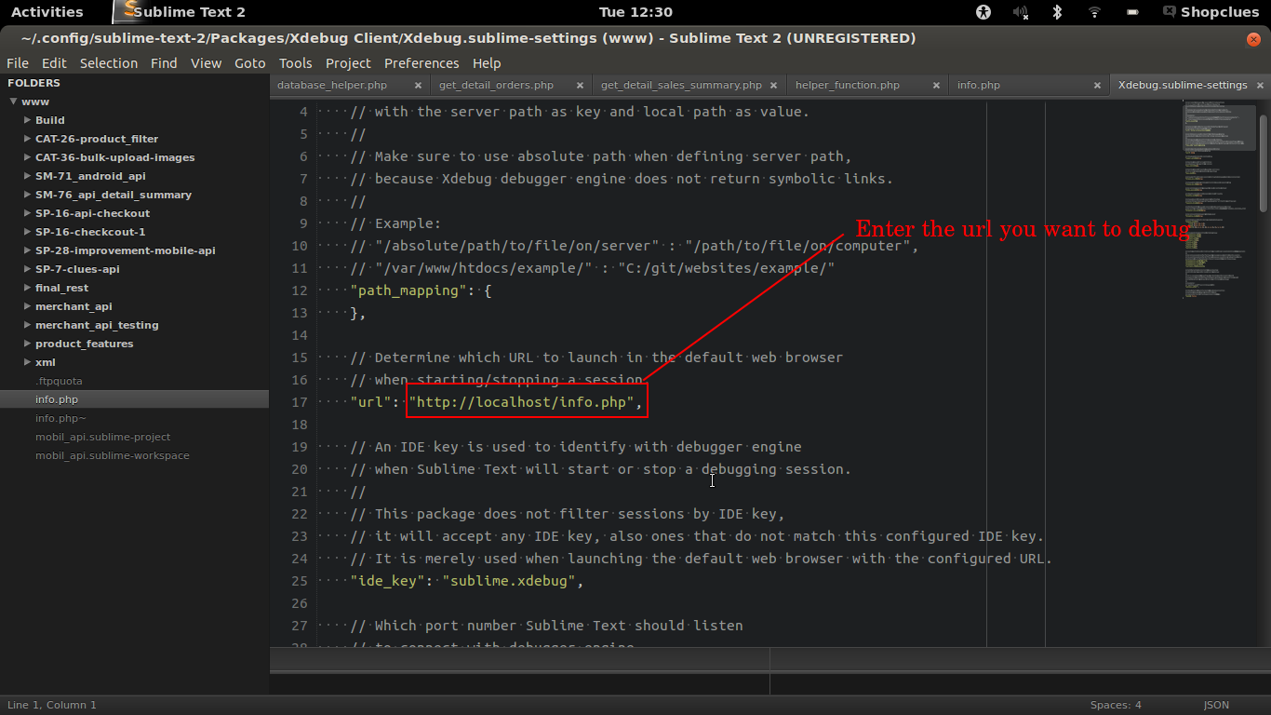The width and height of the screenshot is (1271, 715).
Task: Click the battery status icon
Action: 1131,12
